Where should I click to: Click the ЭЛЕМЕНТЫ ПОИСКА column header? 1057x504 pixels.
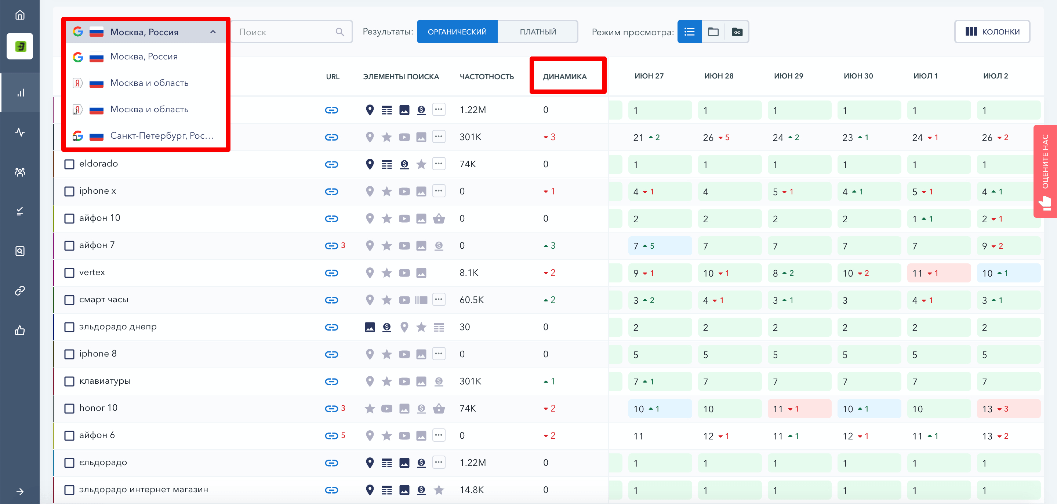pos(401,77)
